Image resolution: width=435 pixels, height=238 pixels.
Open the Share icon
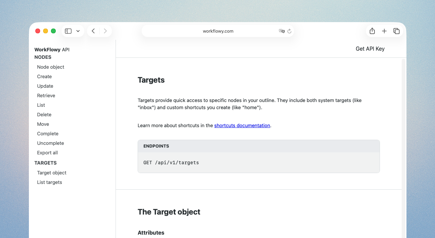(372, 31)
